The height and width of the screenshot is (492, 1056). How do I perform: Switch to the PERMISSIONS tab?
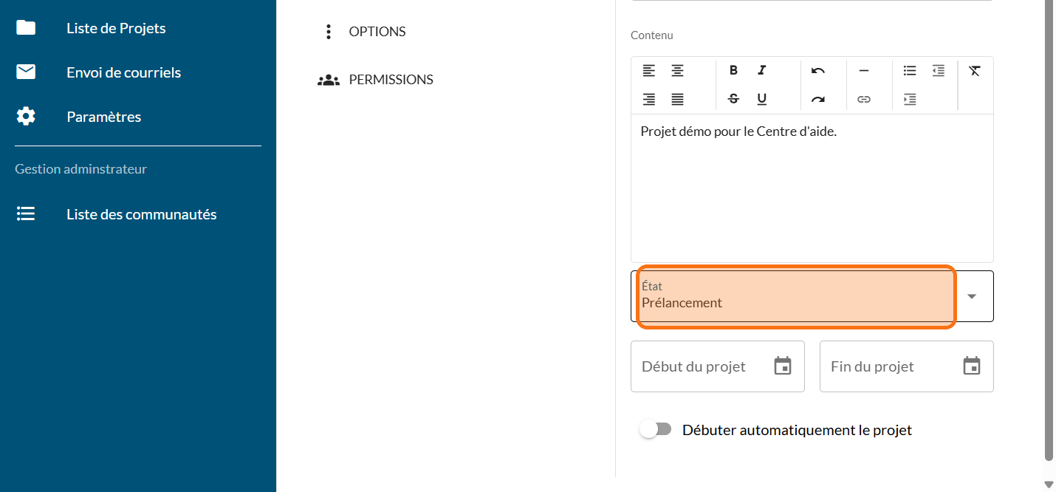(390, 80)
